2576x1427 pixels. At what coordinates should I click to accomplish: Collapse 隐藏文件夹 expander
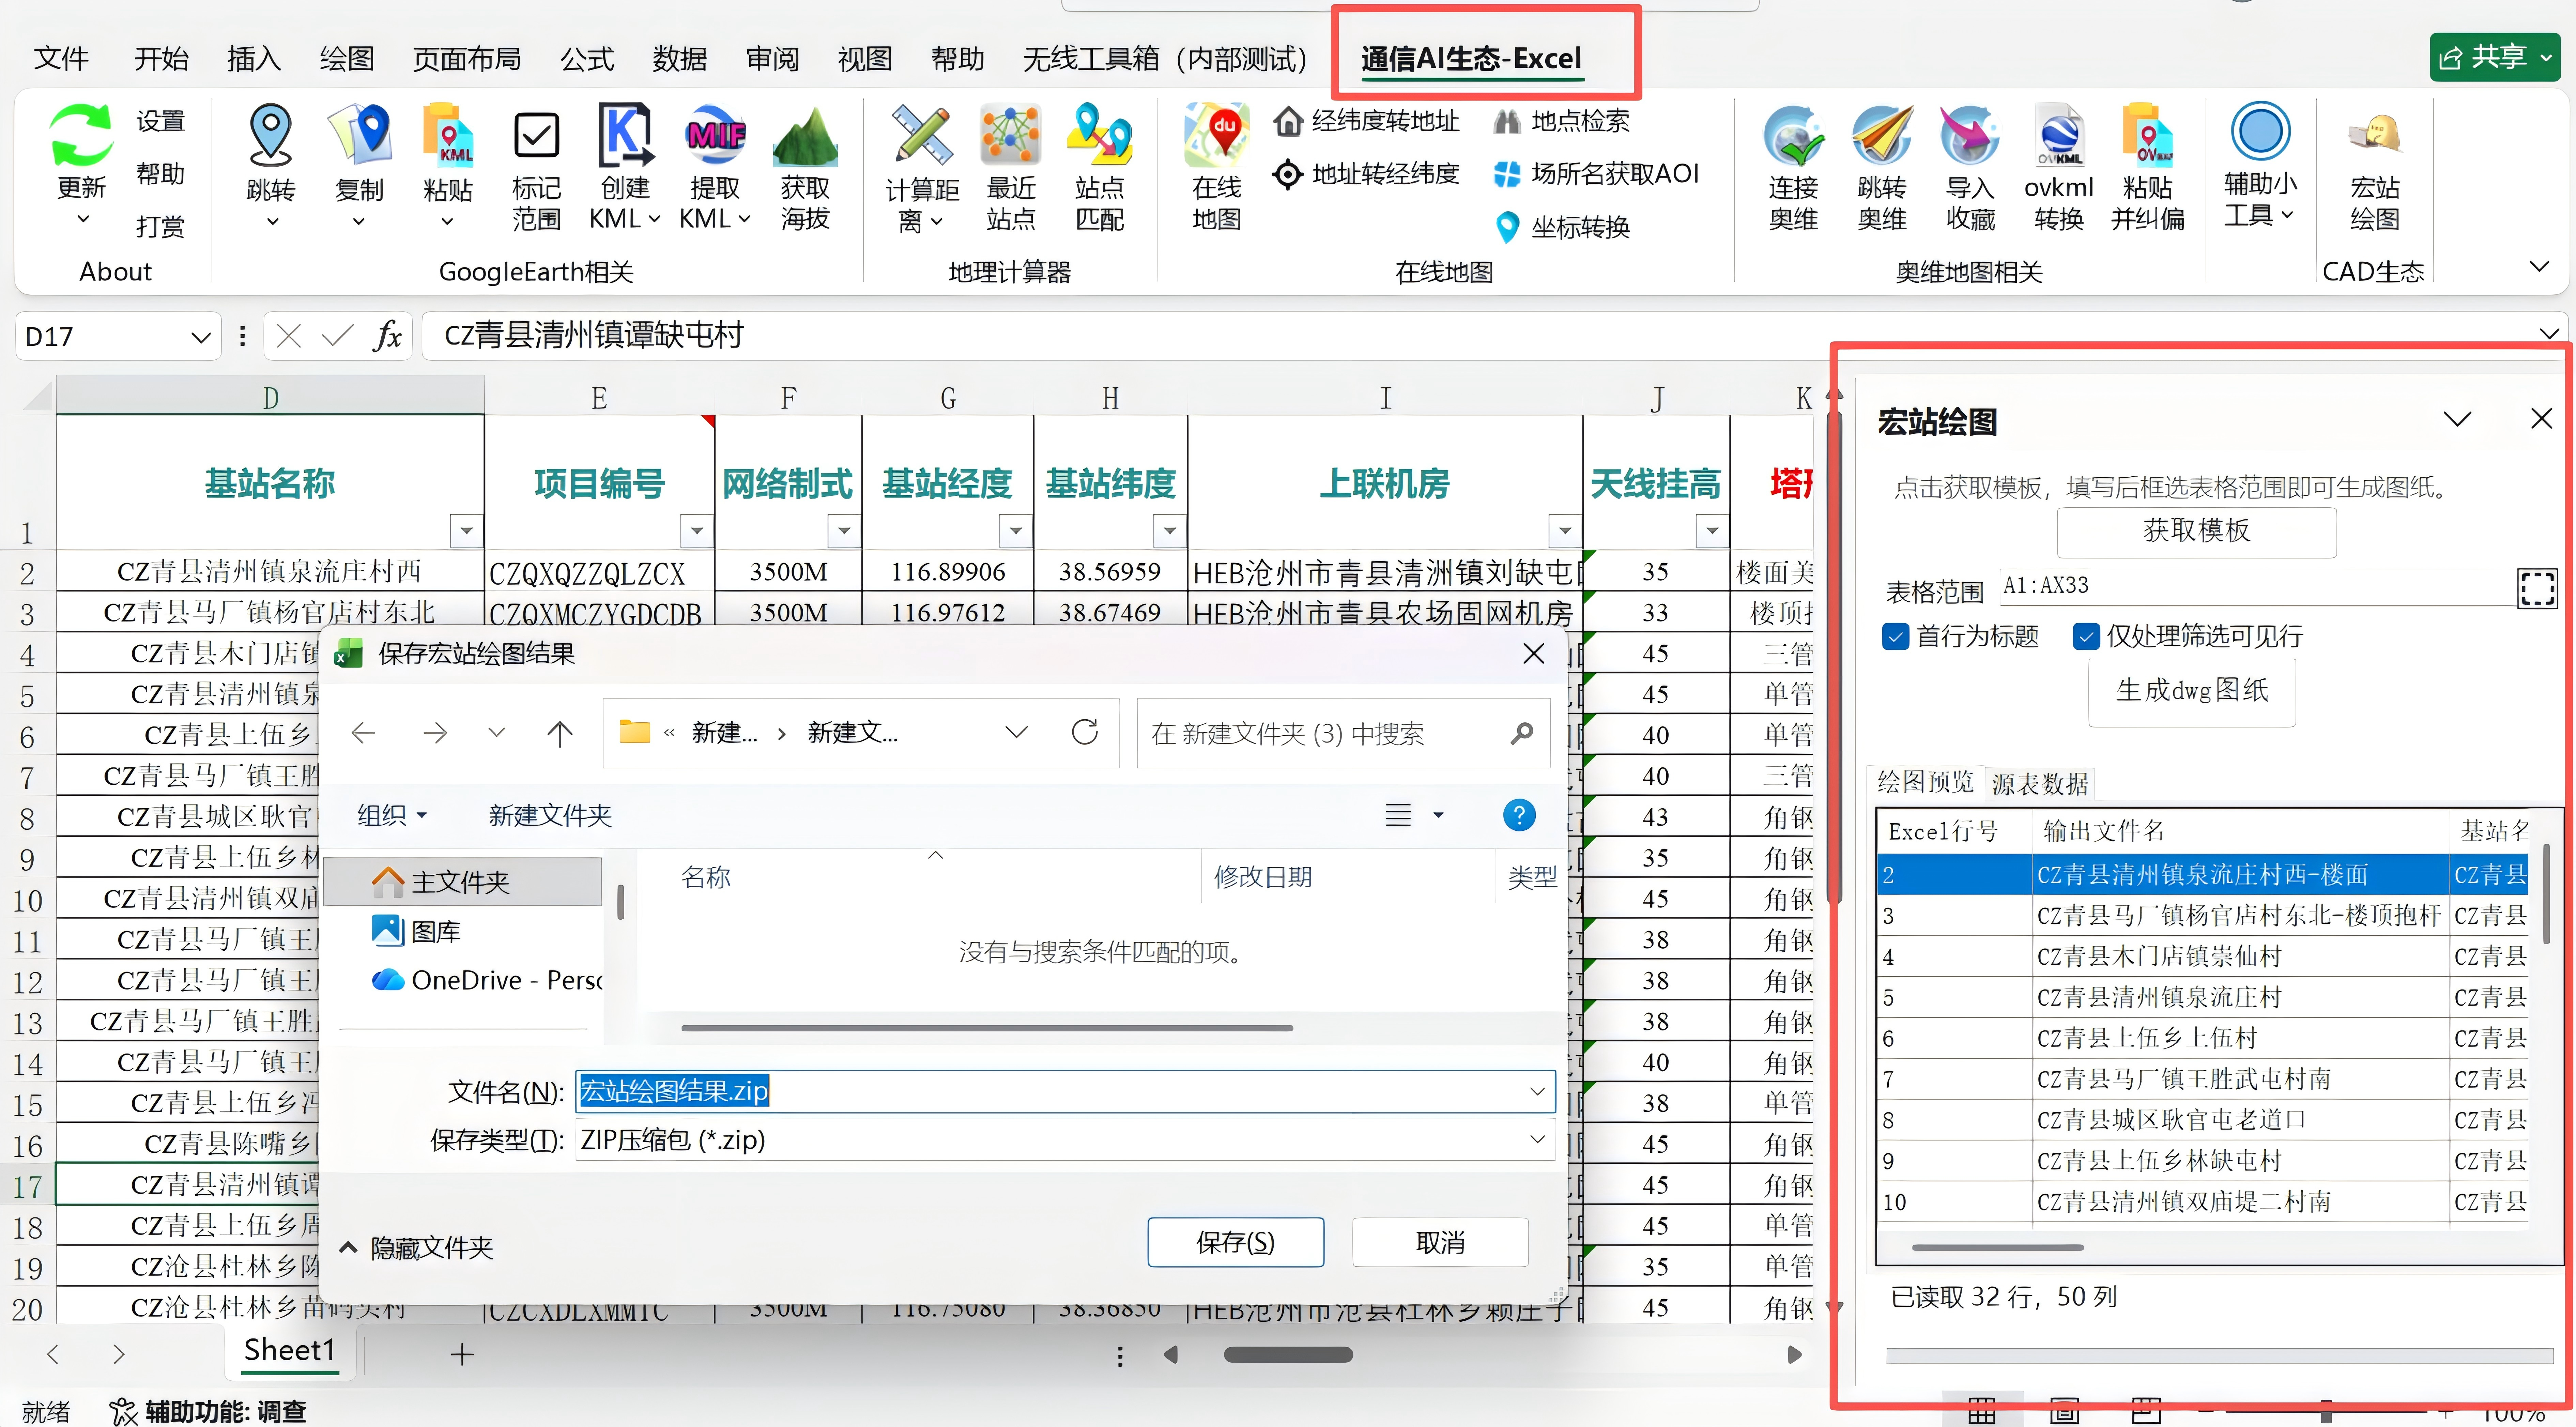pyautogui.click(x=416, y=1248)
